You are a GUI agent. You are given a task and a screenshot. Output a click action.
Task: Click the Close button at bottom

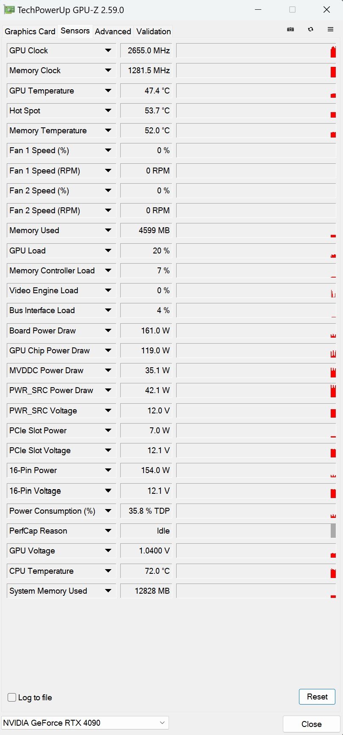[311, 724]
